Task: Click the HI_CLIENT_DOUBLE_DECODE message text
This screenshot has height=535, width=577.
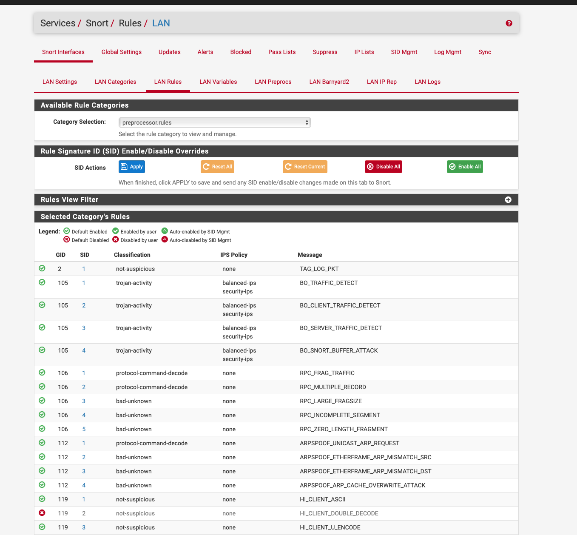Action: click(x=339, y=513)
